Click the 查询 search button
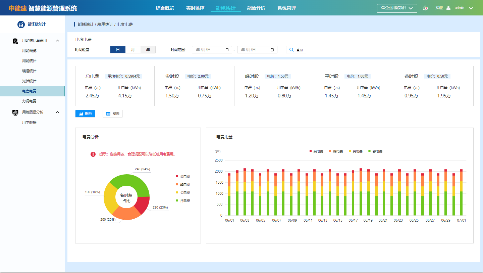This screenshot has width=483, height=273. (296, 50)
